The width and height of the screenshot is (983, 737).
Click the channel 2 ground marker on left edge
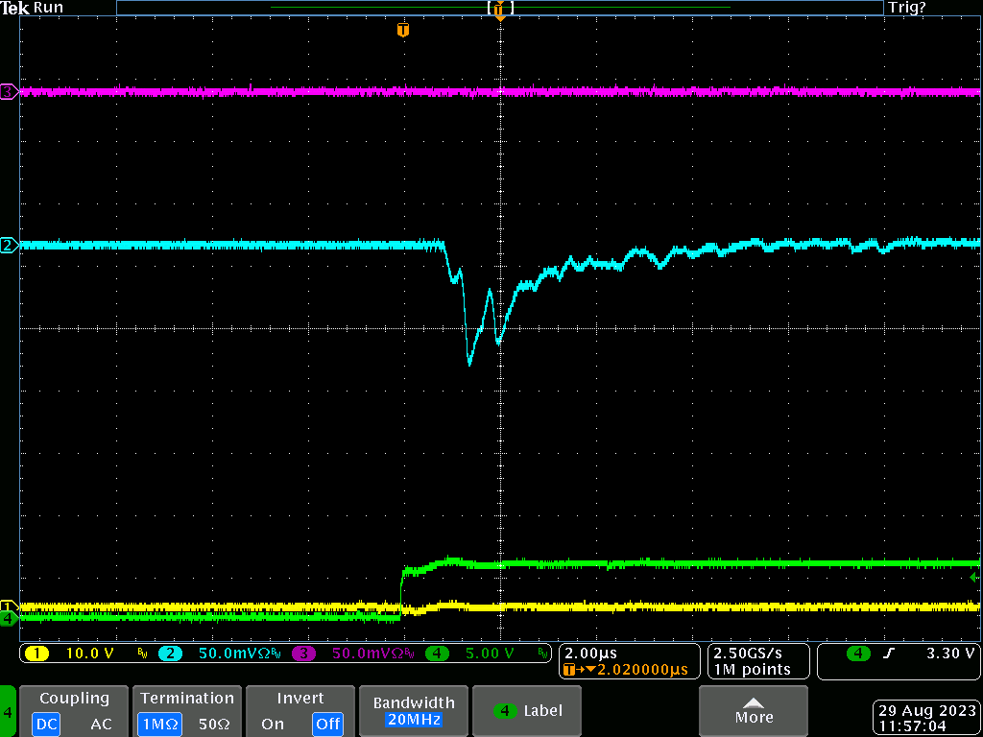[x=8, y=246]
